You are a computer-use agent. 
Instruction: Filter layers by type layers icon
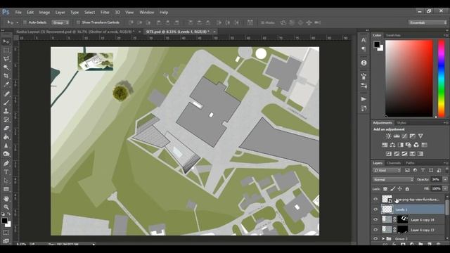[423, 170]
